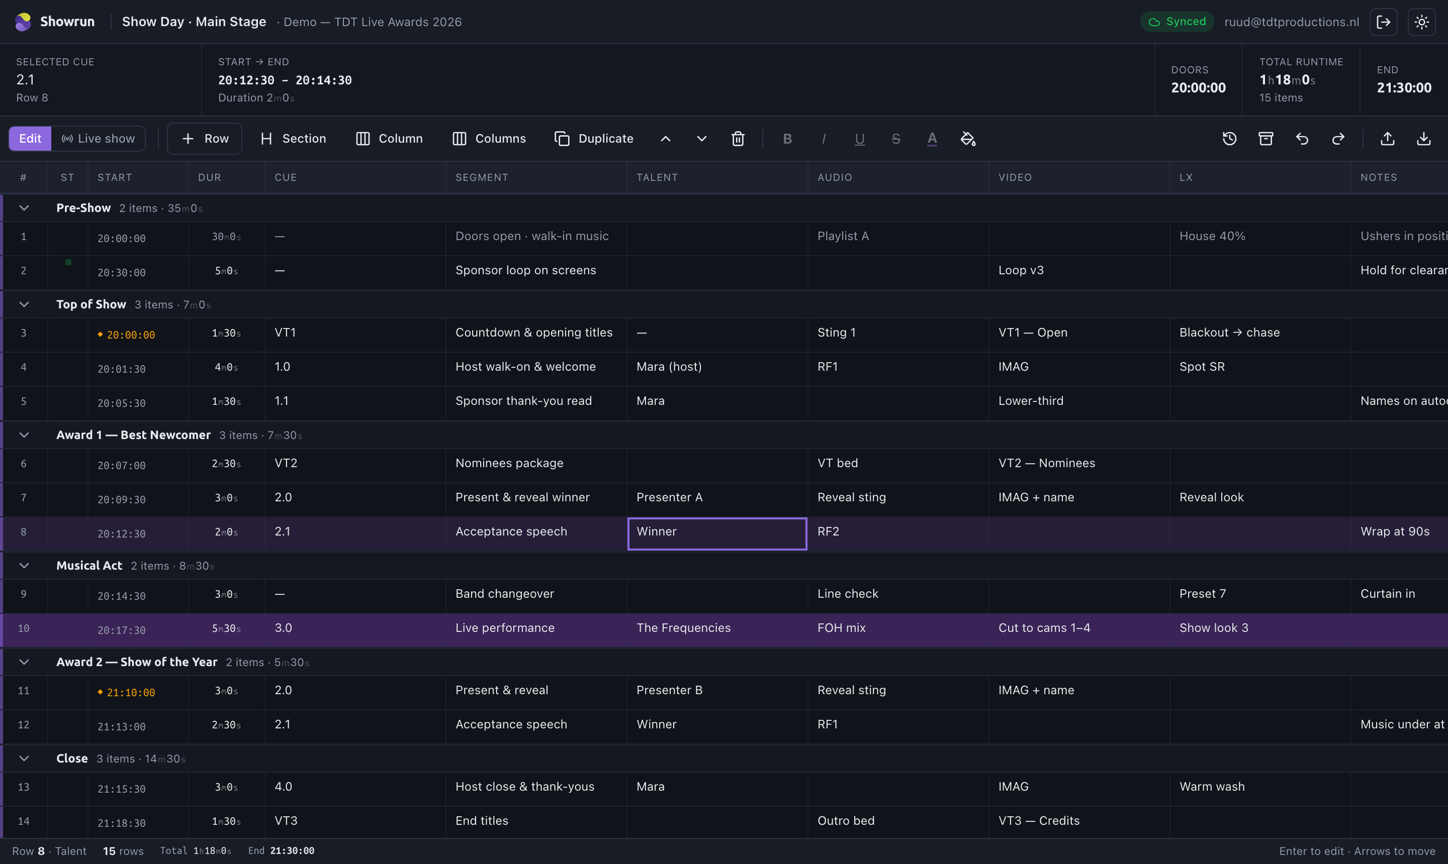Click the 'Presenter B' talent cell
This screenshot has height=864, width=1448.
[x=717, y=692]
